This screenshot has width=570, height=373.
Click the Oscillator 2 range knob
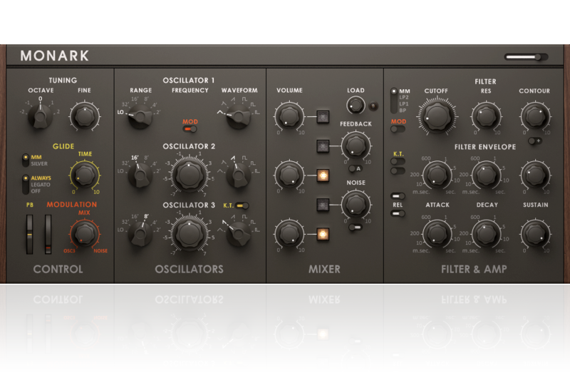140,175
